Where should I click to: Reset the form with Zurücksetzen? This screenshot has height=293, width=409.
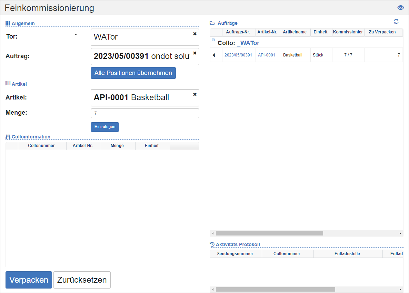click(82, 280)
